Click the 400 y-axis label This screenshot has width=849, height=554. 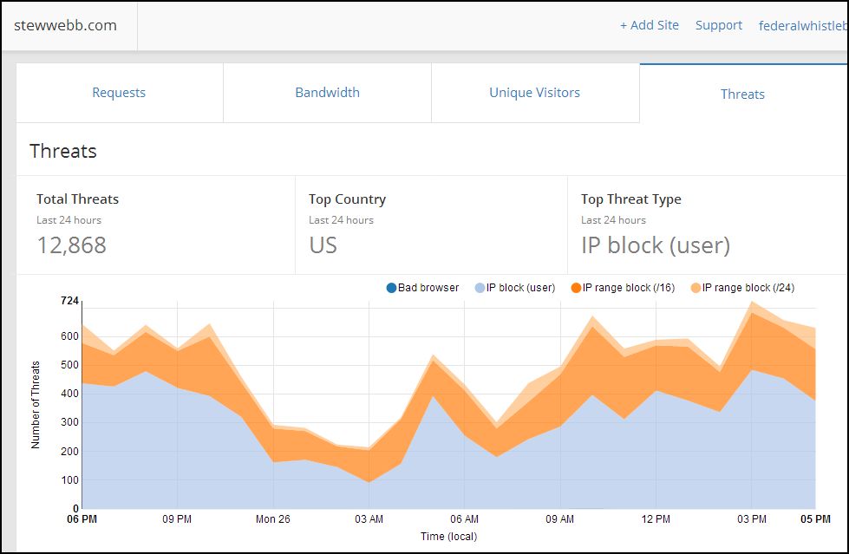pyautogui.click(x=70, y=394)
